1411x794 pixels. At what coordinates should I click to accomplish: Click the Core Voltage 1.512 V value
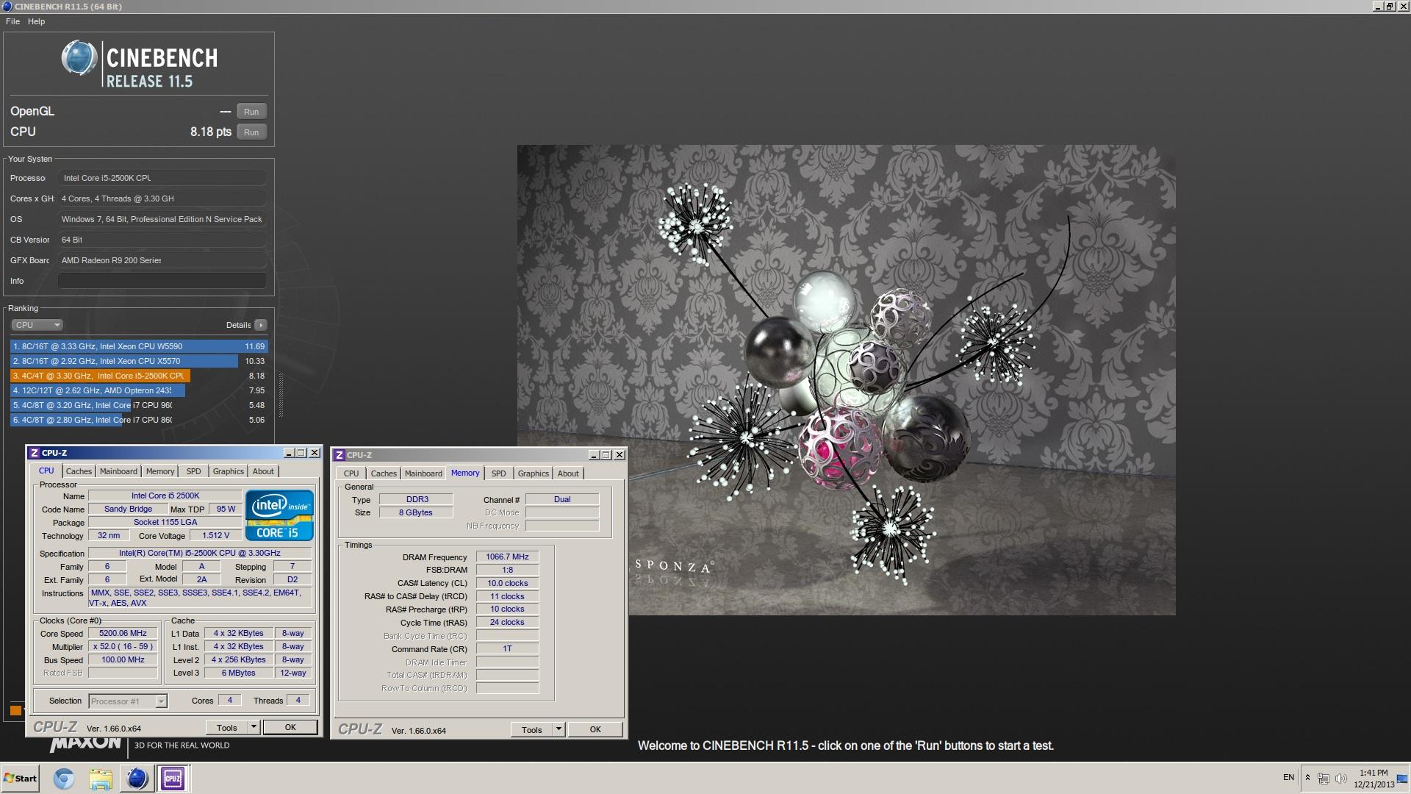215,536
